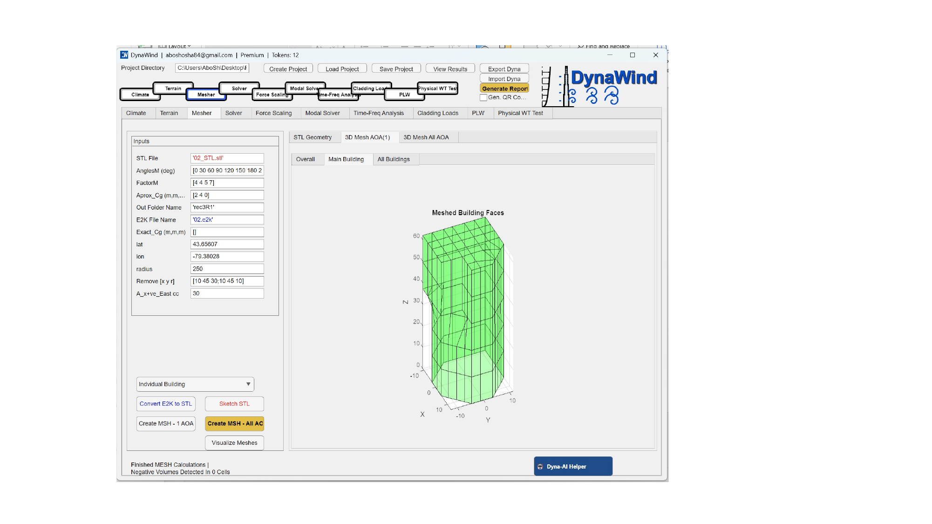Click the Sketch STL button

point(234,404)
